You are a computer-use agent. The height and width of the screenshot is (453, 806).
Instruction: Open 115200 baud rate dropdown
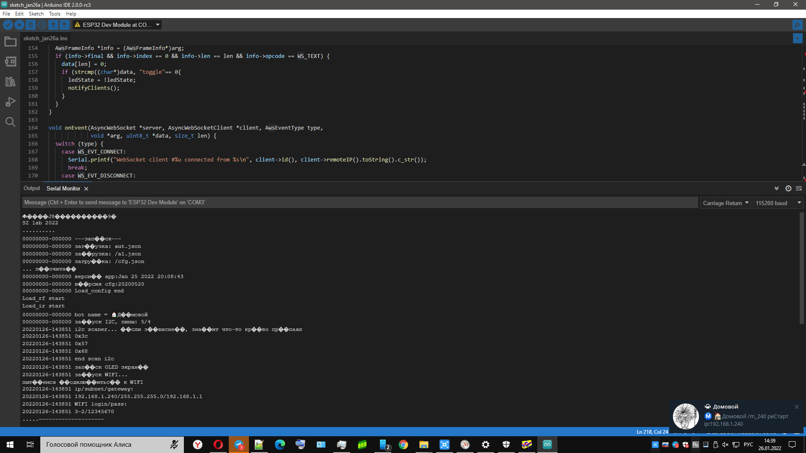[778, 203]
